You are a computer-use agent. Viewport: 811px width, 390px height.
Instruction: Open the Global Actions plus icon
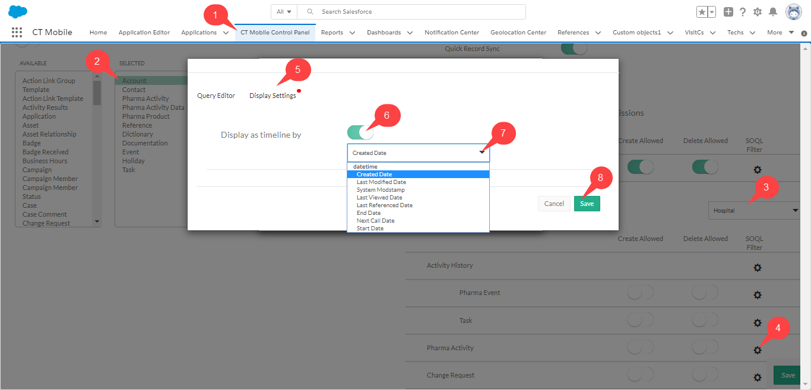[x=728, y=12]
